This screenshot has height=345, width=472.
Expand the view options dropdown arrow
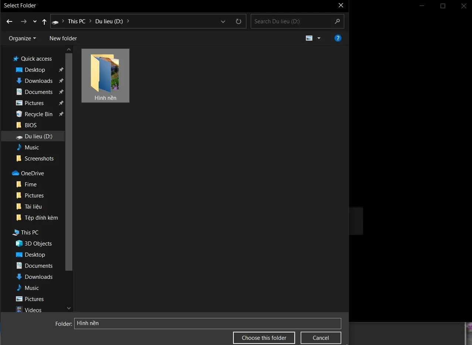[319, 38]
